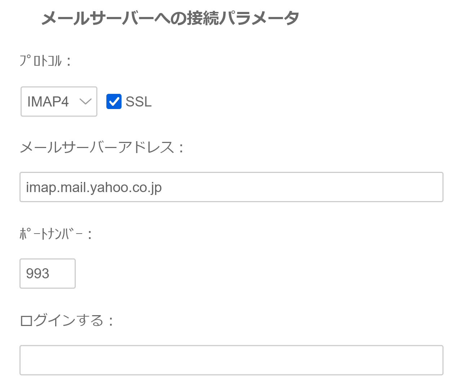Click the IMAP4 text in the combo box
Image resolution: width=463 pixels, height=387 pixels.
(48, 102)
